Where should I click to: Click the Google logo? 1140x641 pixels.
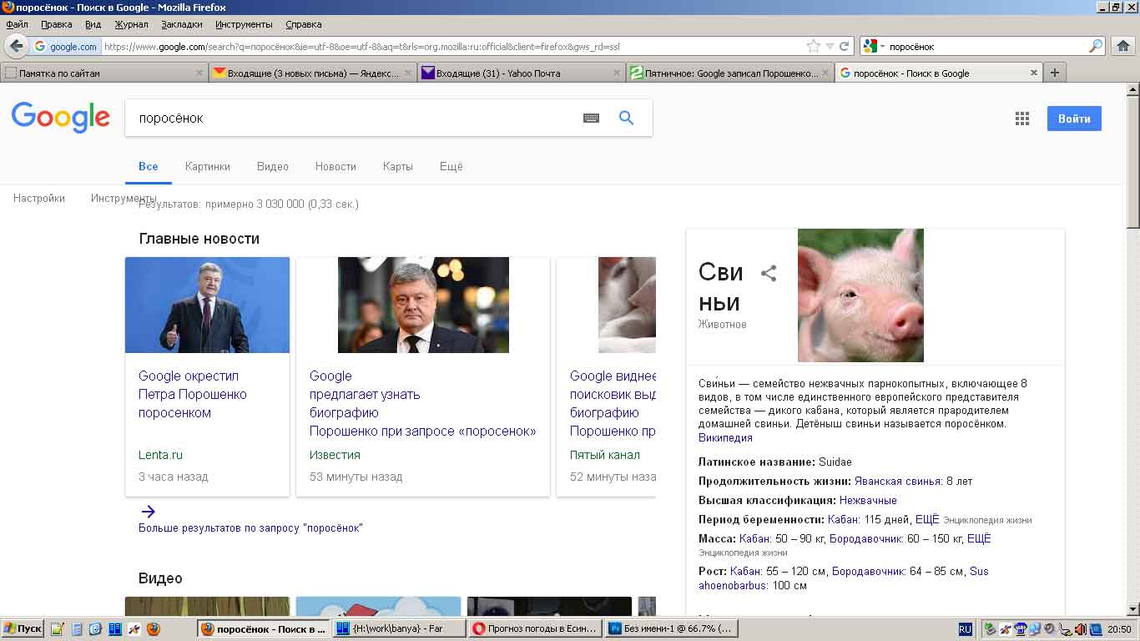click(x=60, y=118)
